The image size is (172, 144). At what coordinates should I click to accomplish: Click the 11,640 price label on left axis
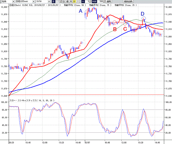[x=4, y=96]
